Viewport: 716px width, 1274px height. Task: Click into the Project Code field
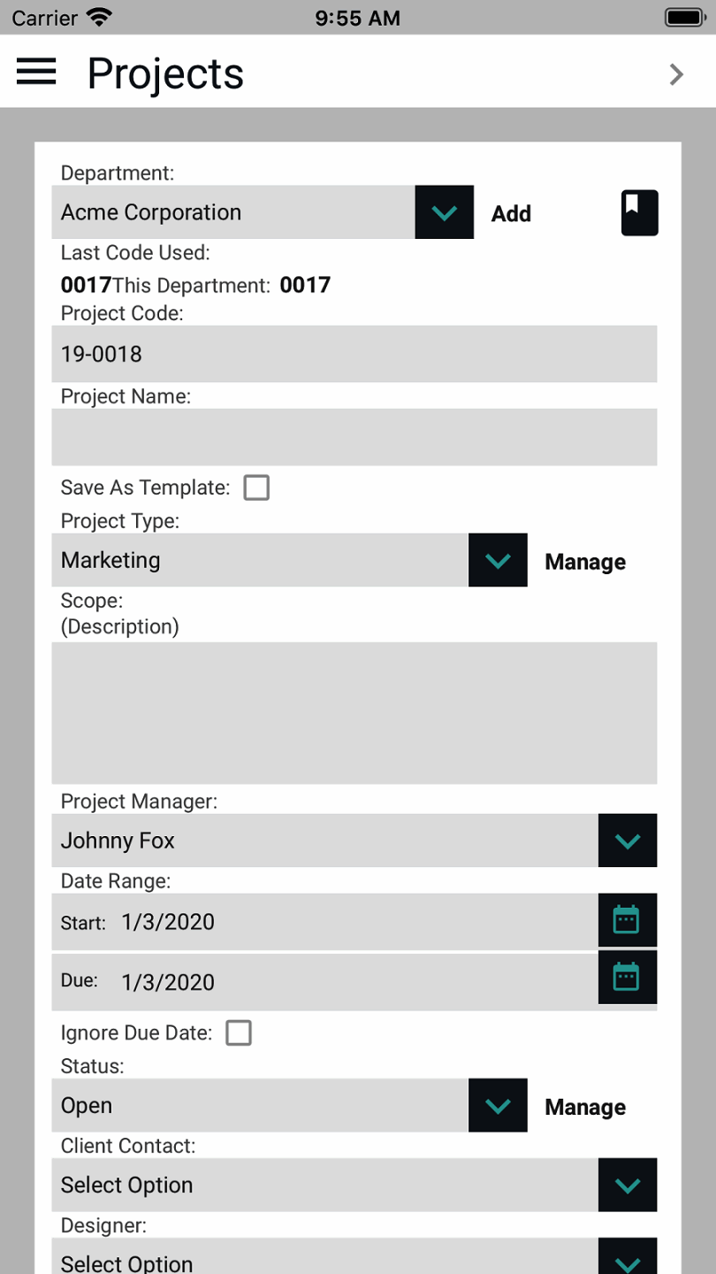click(354, 354)
